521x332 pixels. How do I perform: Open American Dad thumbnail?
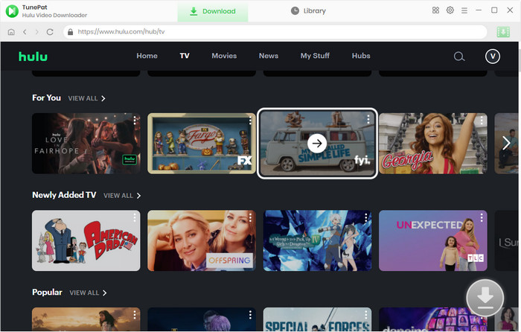click(86, 240)
